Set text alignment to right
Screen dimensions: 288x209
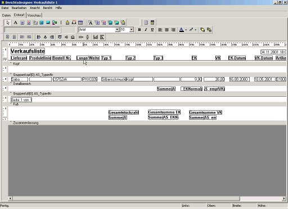point(173,30)
